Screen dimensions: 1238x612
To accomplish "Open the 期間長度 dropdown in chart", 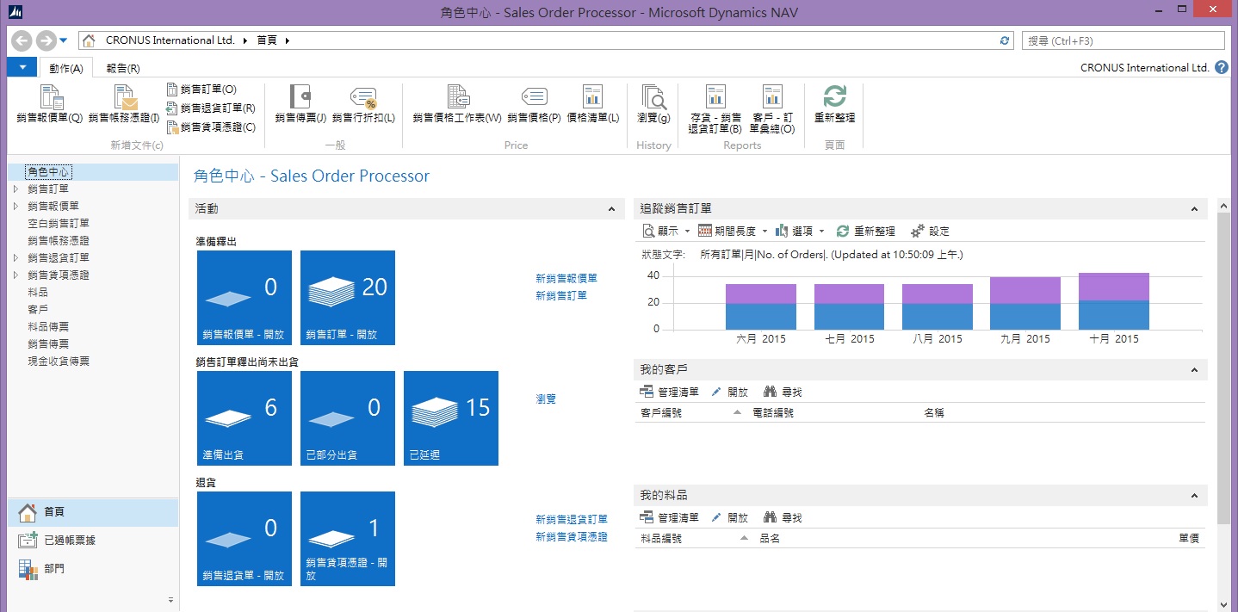I will [x=764, y=232].
